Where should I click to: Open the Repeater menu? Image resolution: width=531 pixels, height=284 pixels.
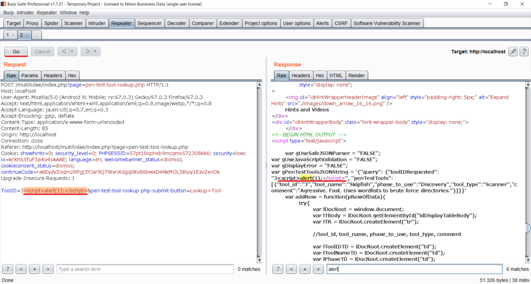[47, 13]
